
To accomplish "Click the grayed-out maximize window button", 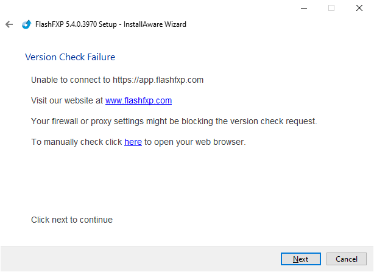I will 331,8.
